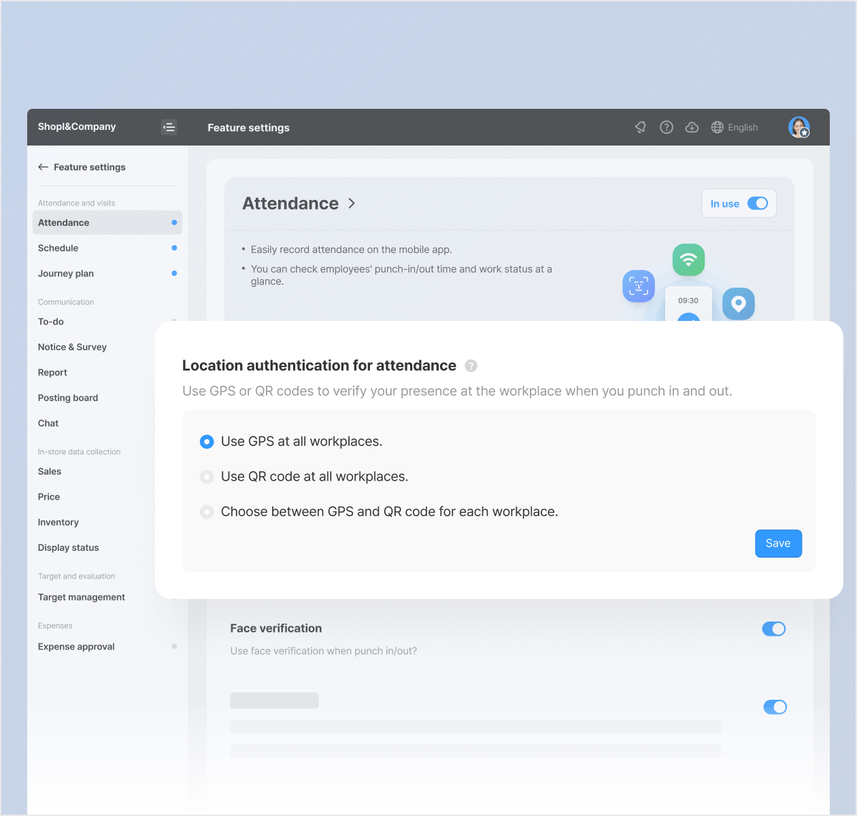The width and height of the screenshot is (857, 816).
Task: Click the globe language icon
Action: pos(717,127)
